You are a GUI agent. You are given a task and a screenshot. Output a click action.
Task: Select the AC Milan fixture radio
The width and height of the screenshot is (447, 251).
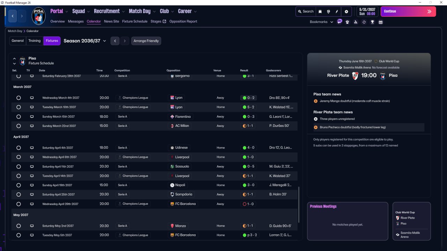[19, 126]
